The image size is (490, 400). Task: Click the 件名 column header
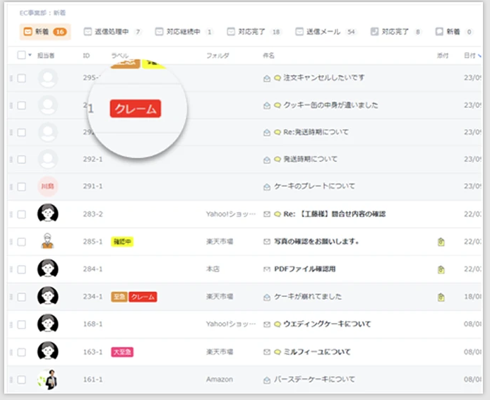268,56
